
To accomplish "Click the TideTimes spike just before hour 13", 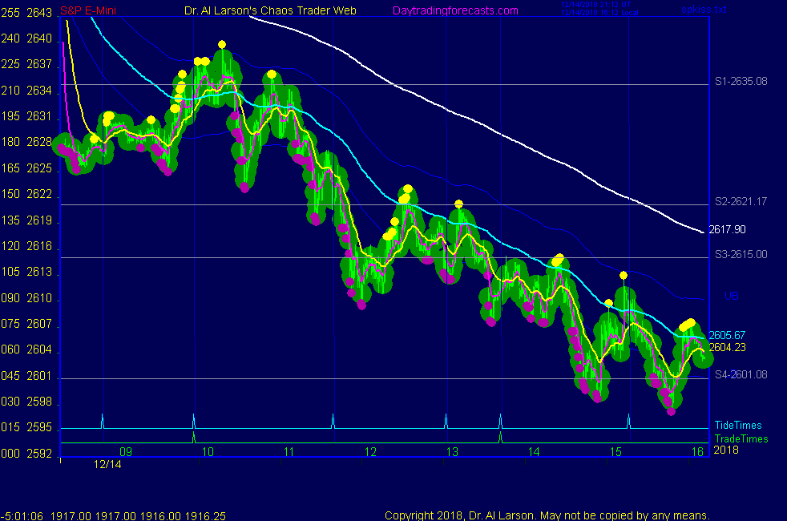I will click(446, 421).
